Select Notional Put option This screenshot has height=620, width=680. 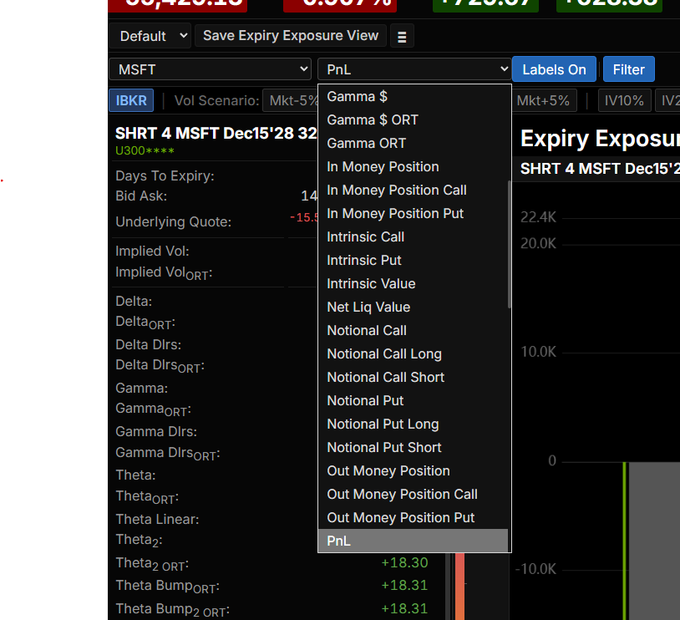(x=413, y=401)
